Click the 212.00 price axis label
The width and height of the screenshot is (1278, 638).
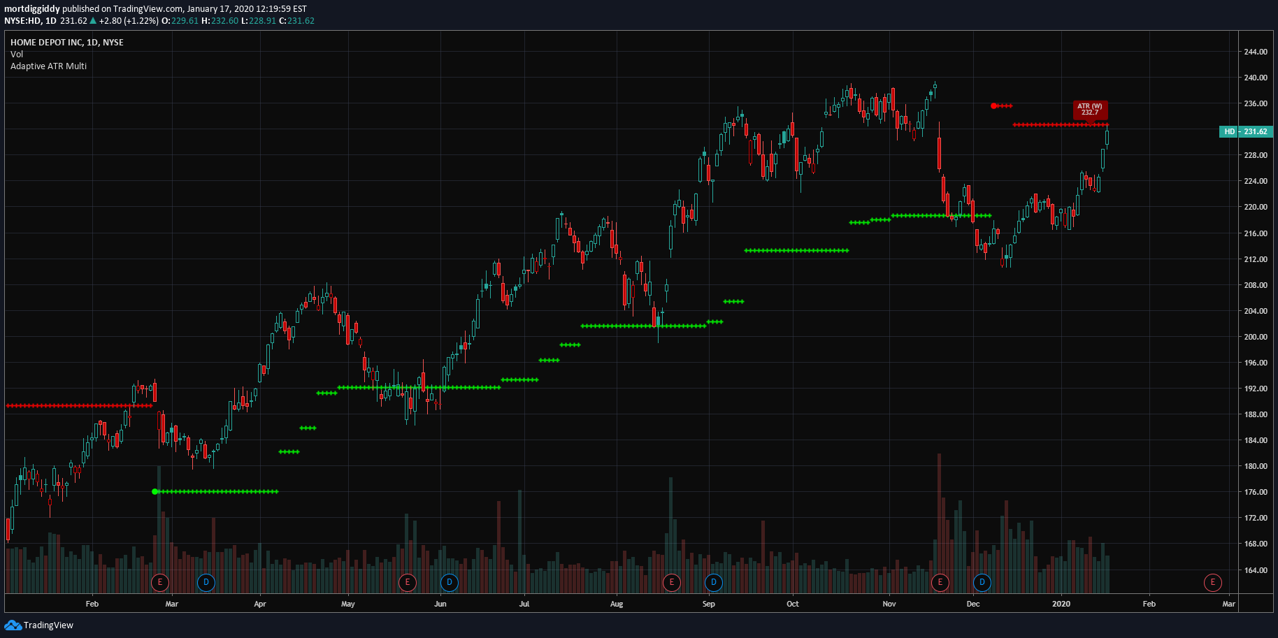pyautogui.click(x=1256, y=259)
